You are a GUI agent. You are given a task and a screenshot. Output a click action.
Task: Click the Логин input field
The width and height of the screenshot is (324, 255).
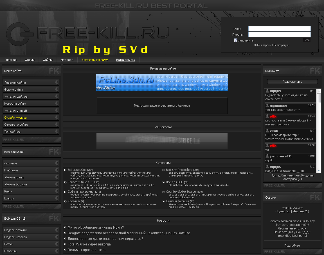[279, 29]
